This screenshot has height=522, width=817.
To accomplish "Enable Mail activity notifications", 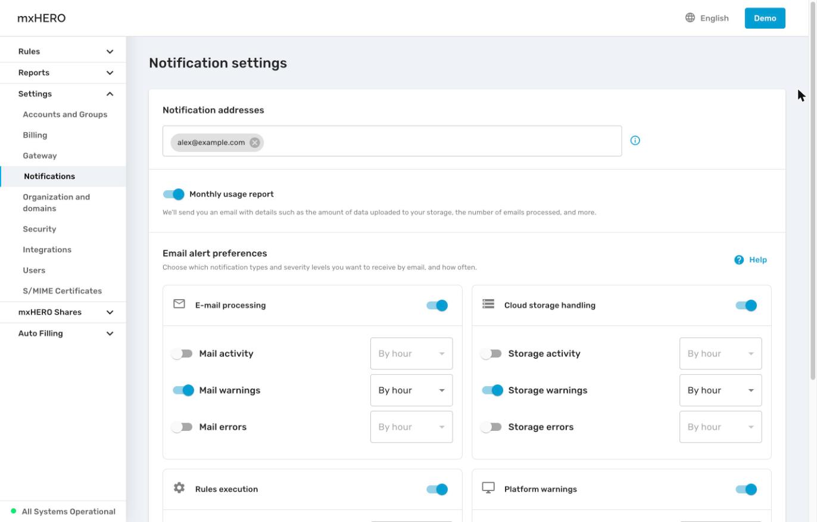I will click(182, 354).
